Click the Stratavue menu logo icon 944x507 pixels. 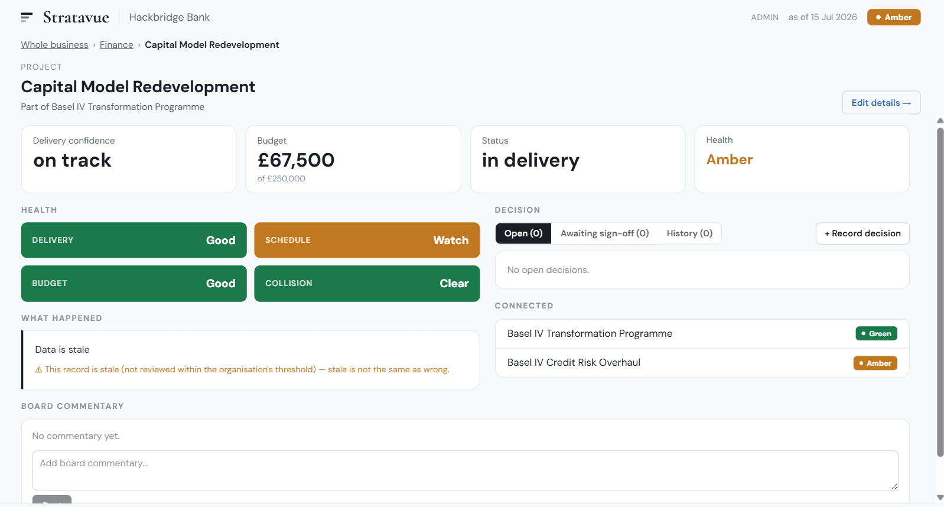click(27, 17)
